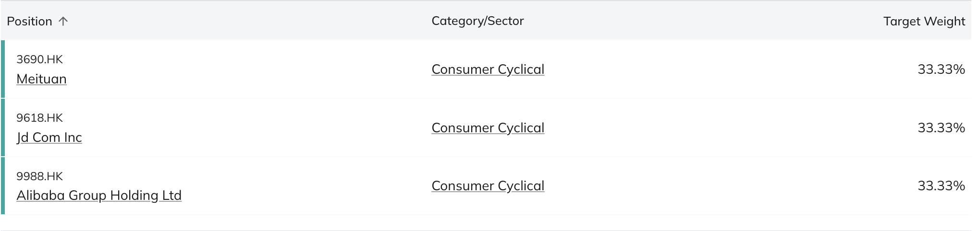978x231 pixels.
Task: Select the 3690.HK ticker symbol
Action: pyautogui.click(x=39, y=59)
